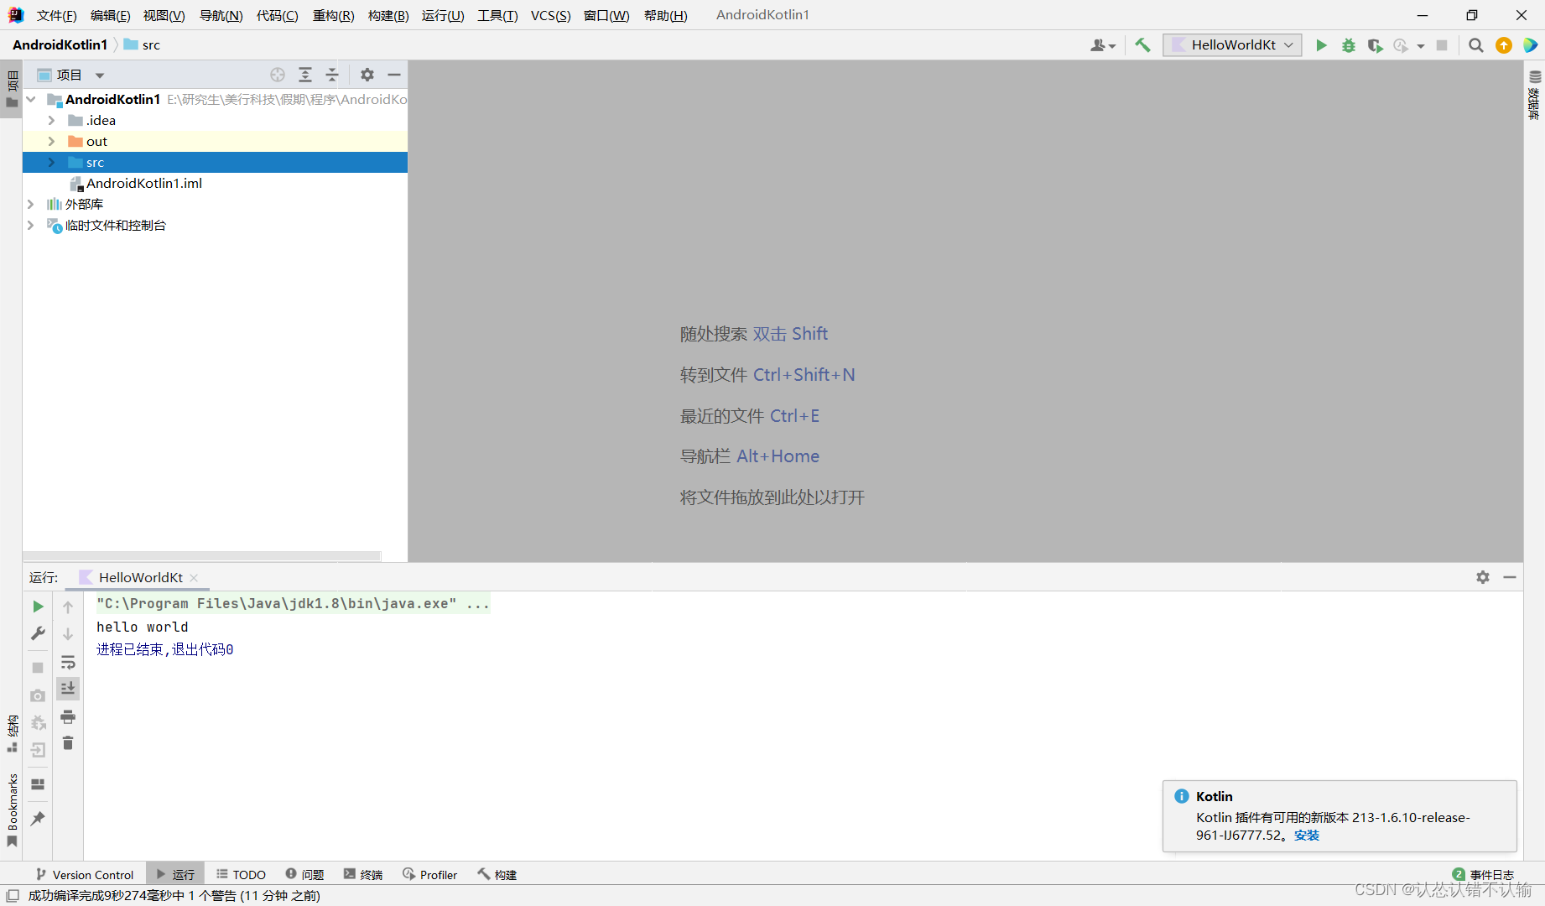Viewport: 1545px width, 906px height.
Task: Expand the external libraries node
Action: click(31, 204)
